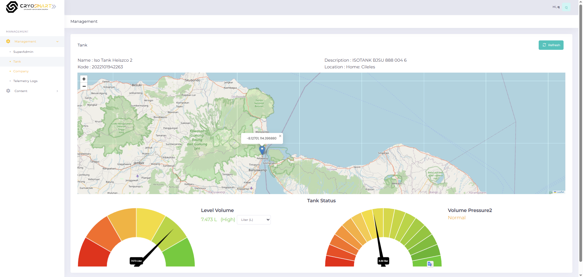Zoom out on the map
The image size is (583, 277).
[x=84, y=86]
